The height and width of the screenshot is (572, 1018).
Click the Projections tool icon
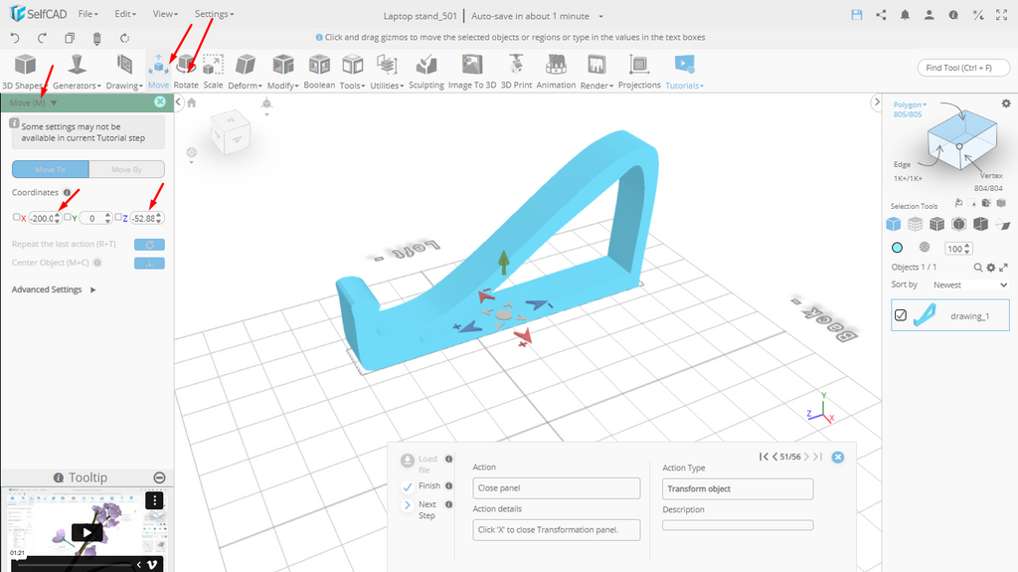pyautogui.click(x=639, y=66)
